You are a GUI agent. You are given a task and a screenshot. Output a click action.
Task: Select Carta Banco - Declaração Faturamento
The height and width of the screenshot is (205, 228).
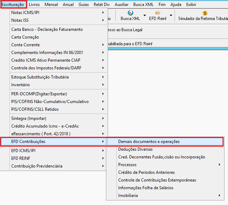coord(59,29)
